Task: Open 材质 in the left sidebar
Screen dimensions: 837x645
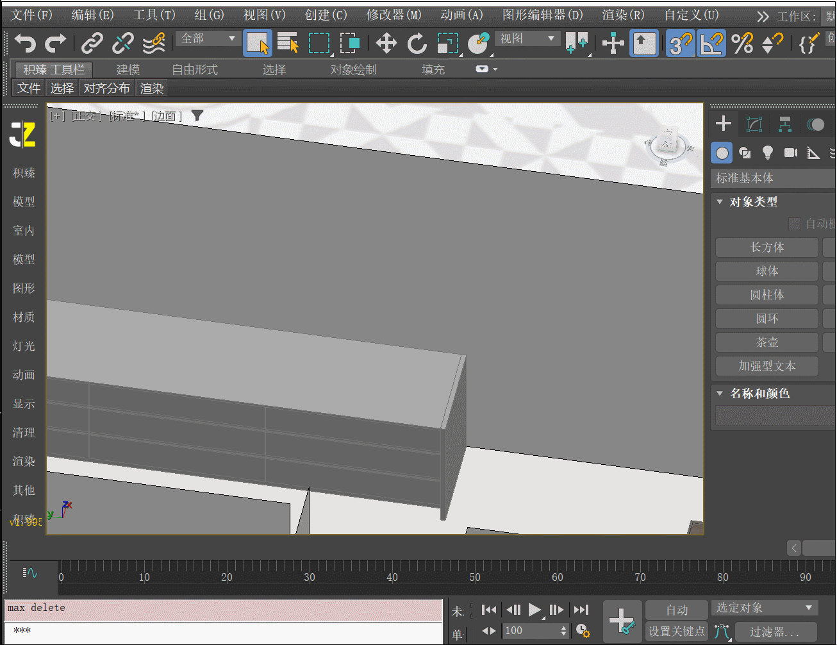Action: (24, 317)
